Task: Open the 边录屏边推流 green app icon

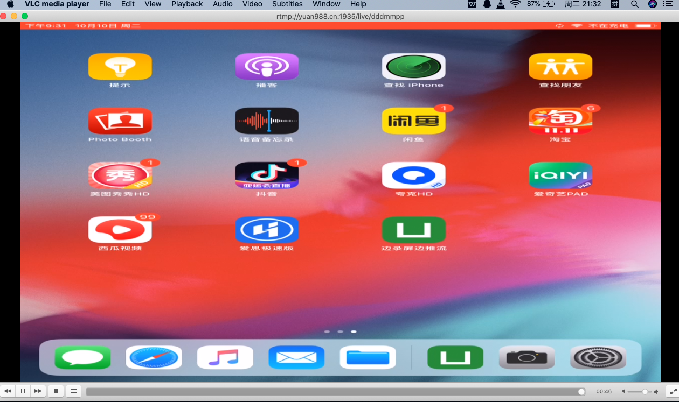Action: 413,230
